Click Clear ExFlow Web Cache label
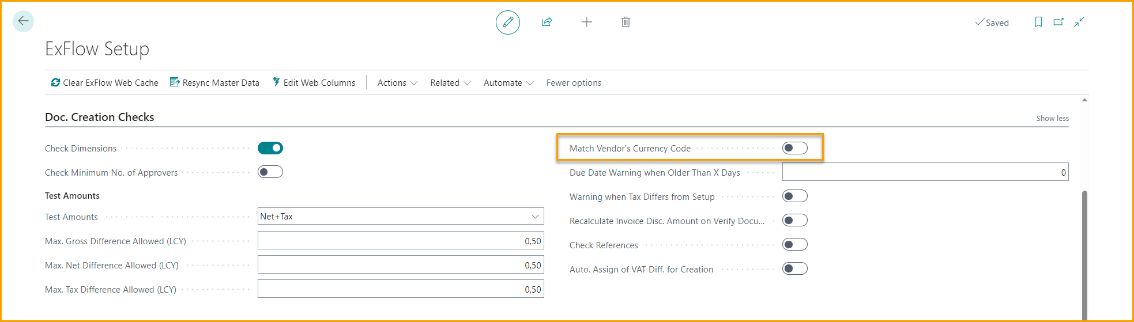This screenshot has height=322, width=1134. pyautogui.click(x=111, y=83)
